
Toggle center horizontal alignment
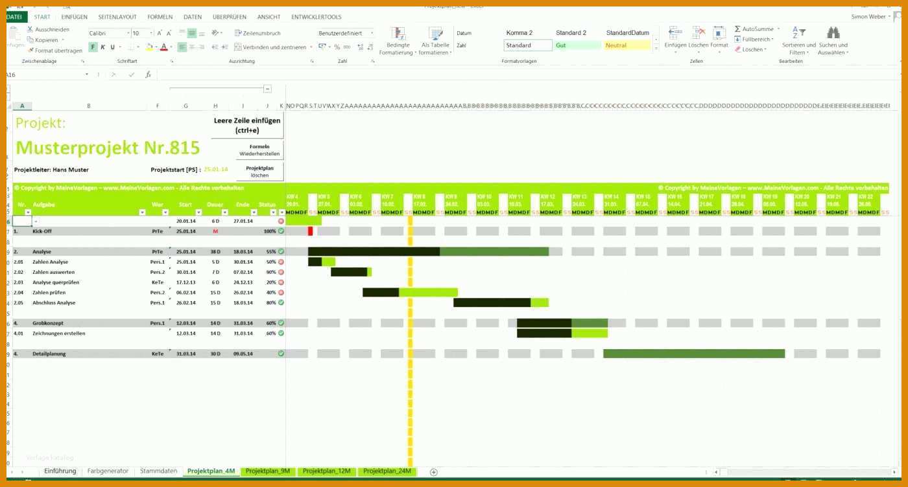192,47
